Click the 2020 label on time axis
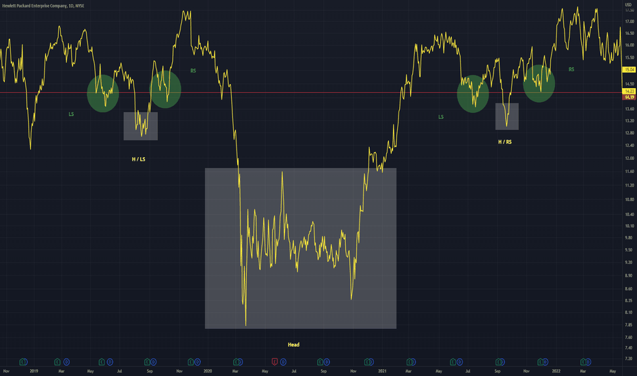Screen dimensions: 637x376 pyautogui.click(x=208, y=371)
